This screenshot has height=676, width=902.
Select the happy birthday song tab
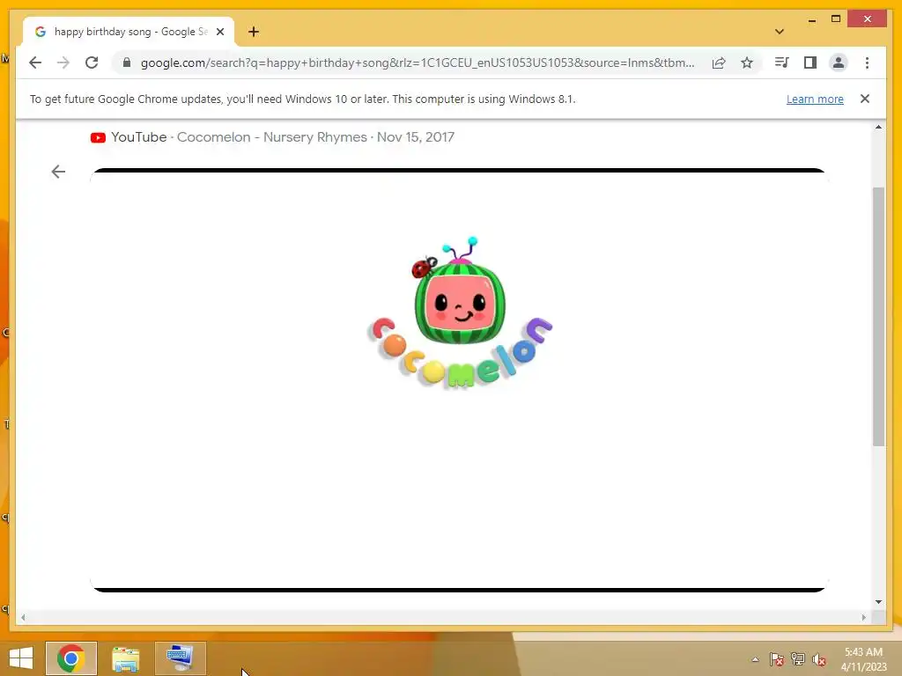point(129,32)
